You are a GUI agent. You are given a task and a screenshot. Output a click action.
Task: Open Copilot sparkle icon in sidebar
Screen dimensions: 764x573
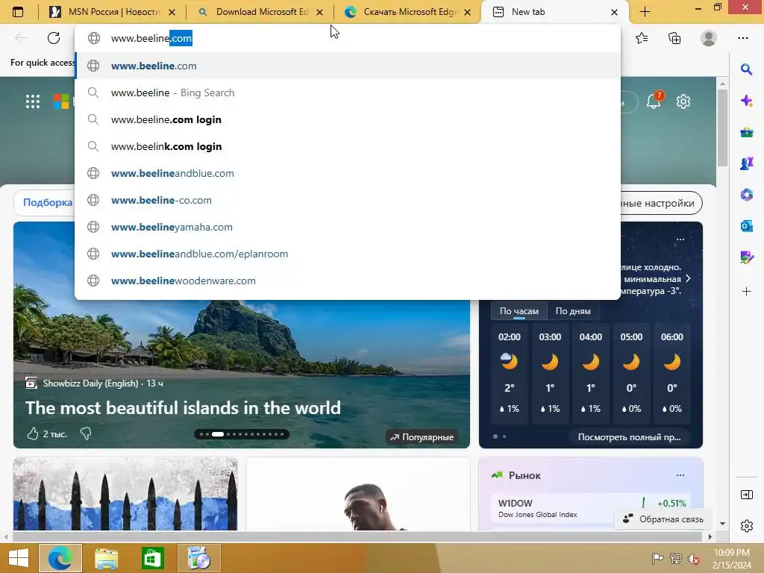[x=746, y=101]
